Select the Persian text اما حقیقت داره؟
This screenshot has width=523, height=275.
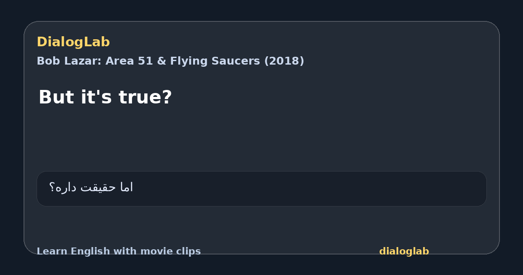pos(91,188)
